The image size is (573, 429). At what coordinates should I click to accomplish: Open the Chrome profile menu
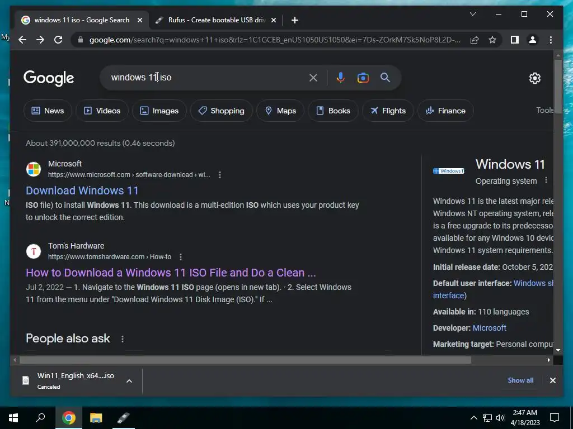click(533, 40)
